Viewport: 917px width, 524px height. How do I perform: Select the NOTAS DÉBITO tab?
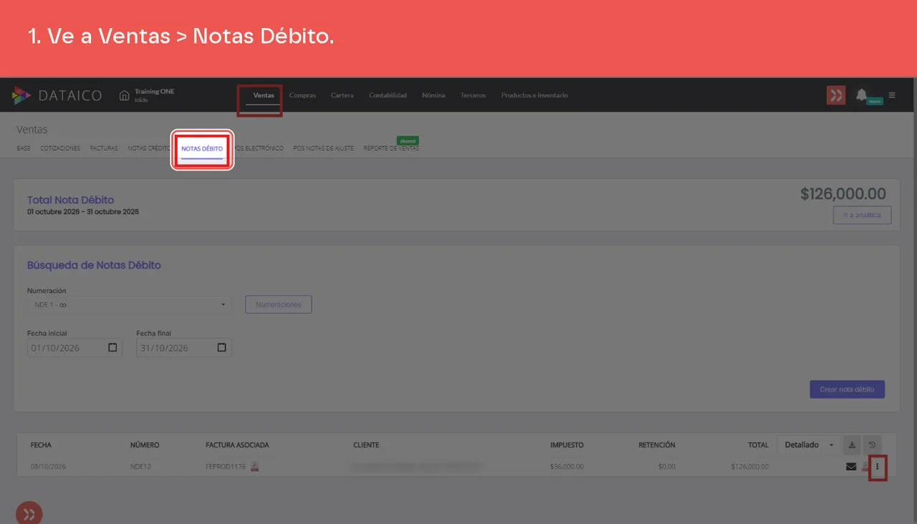click(202, 148)
